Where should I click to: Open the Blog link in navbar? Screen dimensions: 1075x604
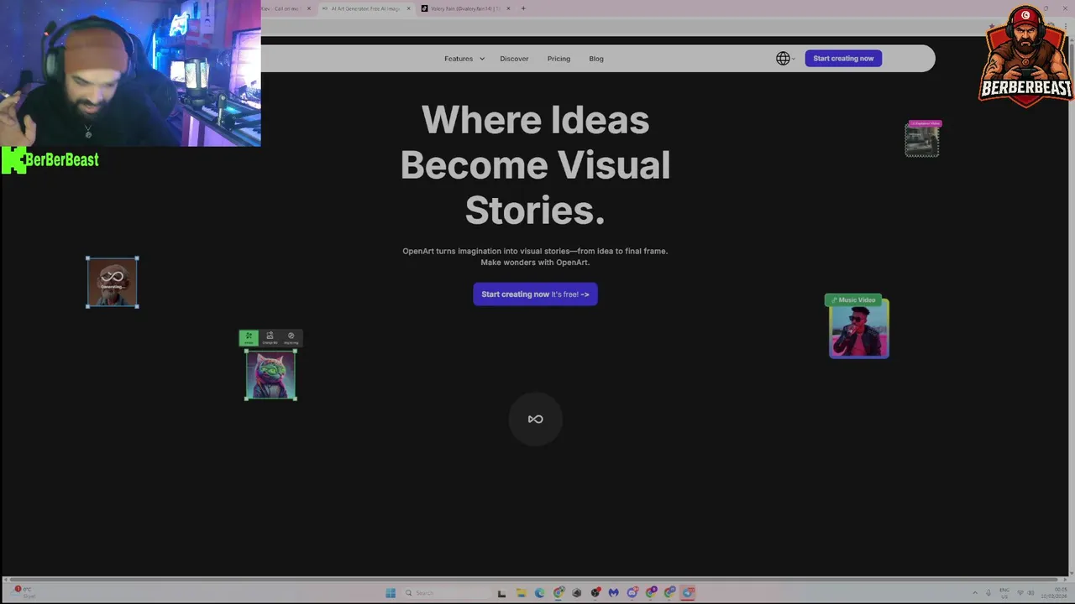pyautogui.click(x=596, y=59)
